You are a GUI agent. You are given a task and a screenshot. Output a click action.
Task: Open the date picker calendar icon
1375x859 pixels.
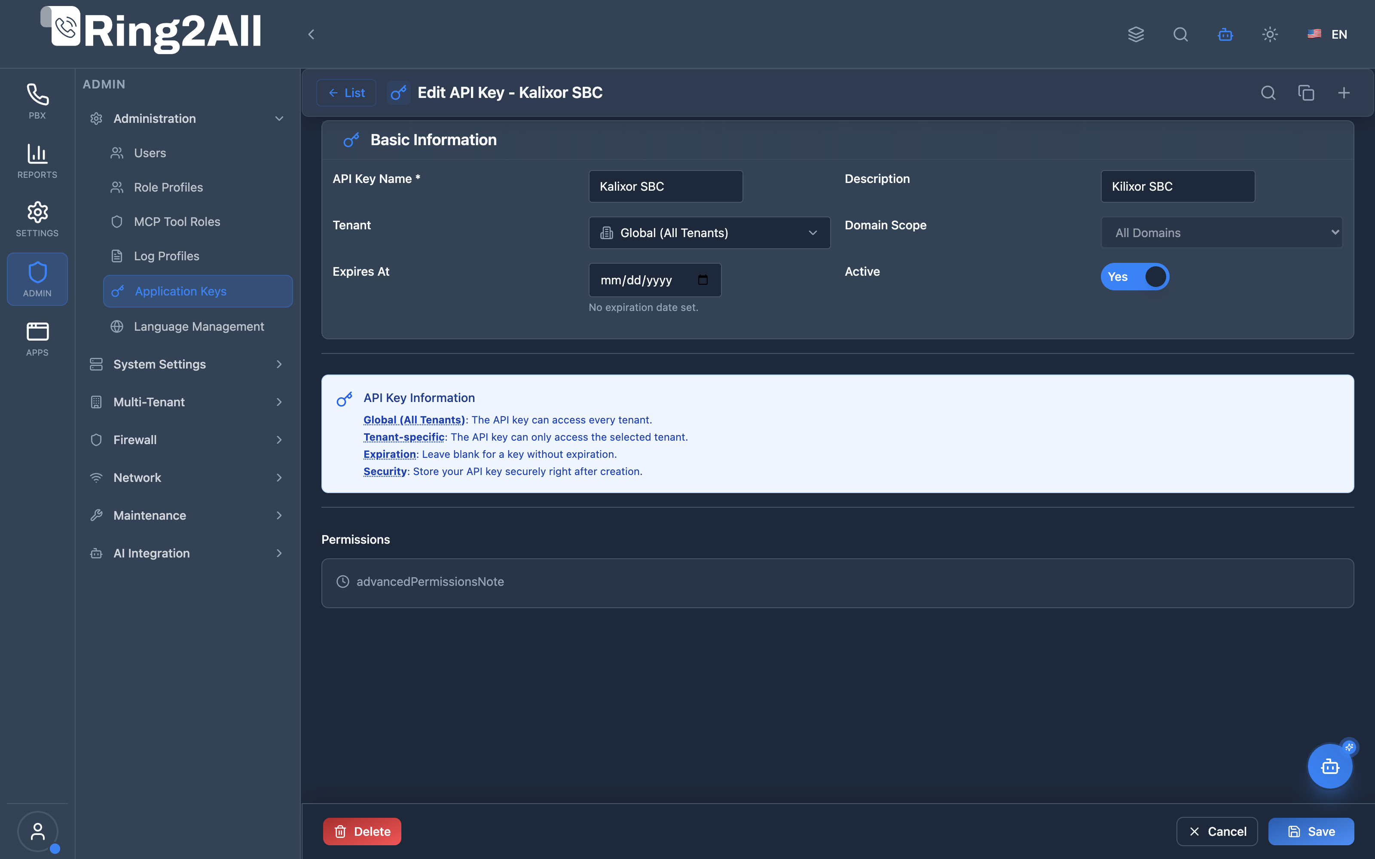click(703, 280)
